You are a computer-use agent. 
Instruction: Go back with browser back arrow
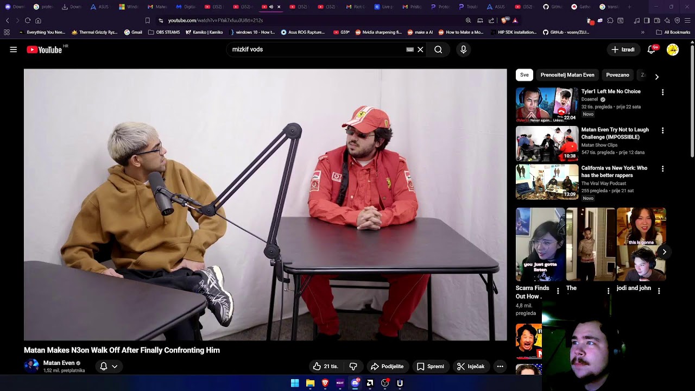pyautogui.click(x=7, y=21)
